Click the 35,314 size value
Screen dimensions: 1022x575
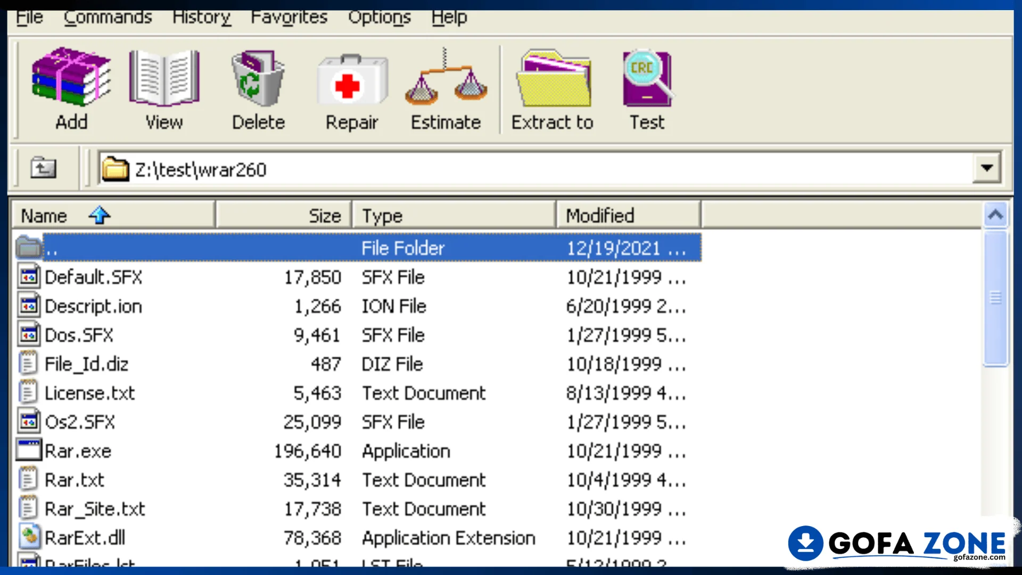tap(312, 480)
